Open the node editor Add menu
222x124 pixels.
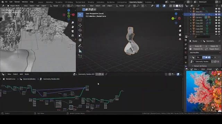(x=21, y=74)
